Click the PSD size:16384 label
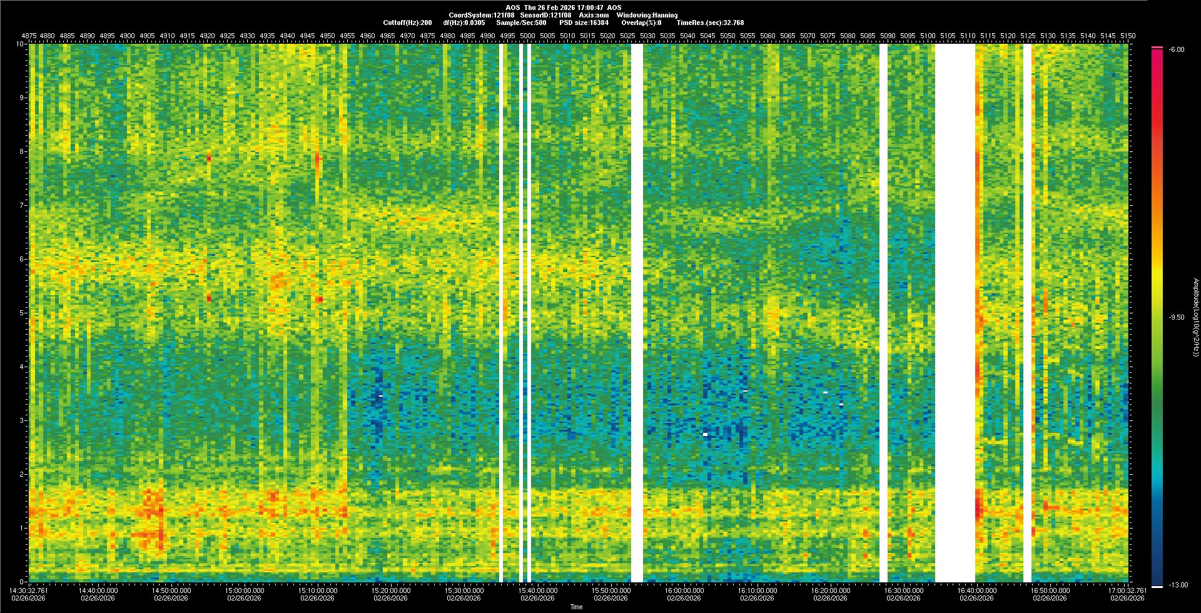The height and width of the screenshot is (613, 1201). tap(584, 23)
